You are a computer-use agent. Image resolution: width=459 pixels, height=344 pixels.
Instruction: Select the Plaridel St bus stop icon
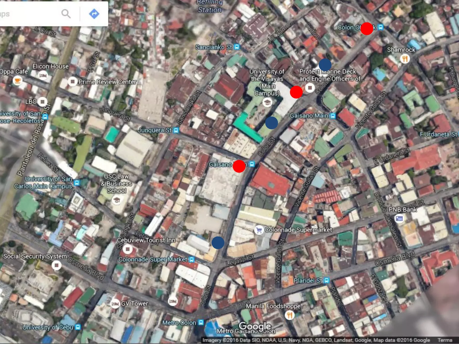point(327,281)
